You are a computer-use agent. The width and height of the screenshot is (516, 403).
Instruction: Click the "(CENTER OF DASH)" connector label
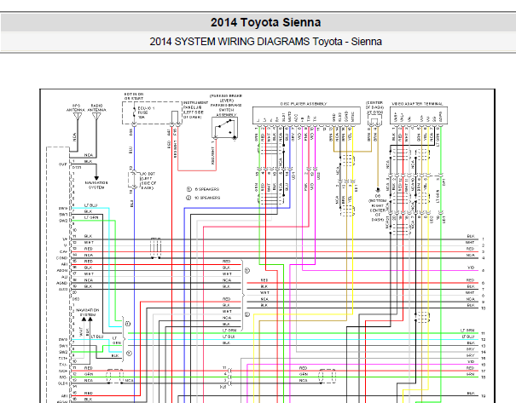click(x=374, y=107)
